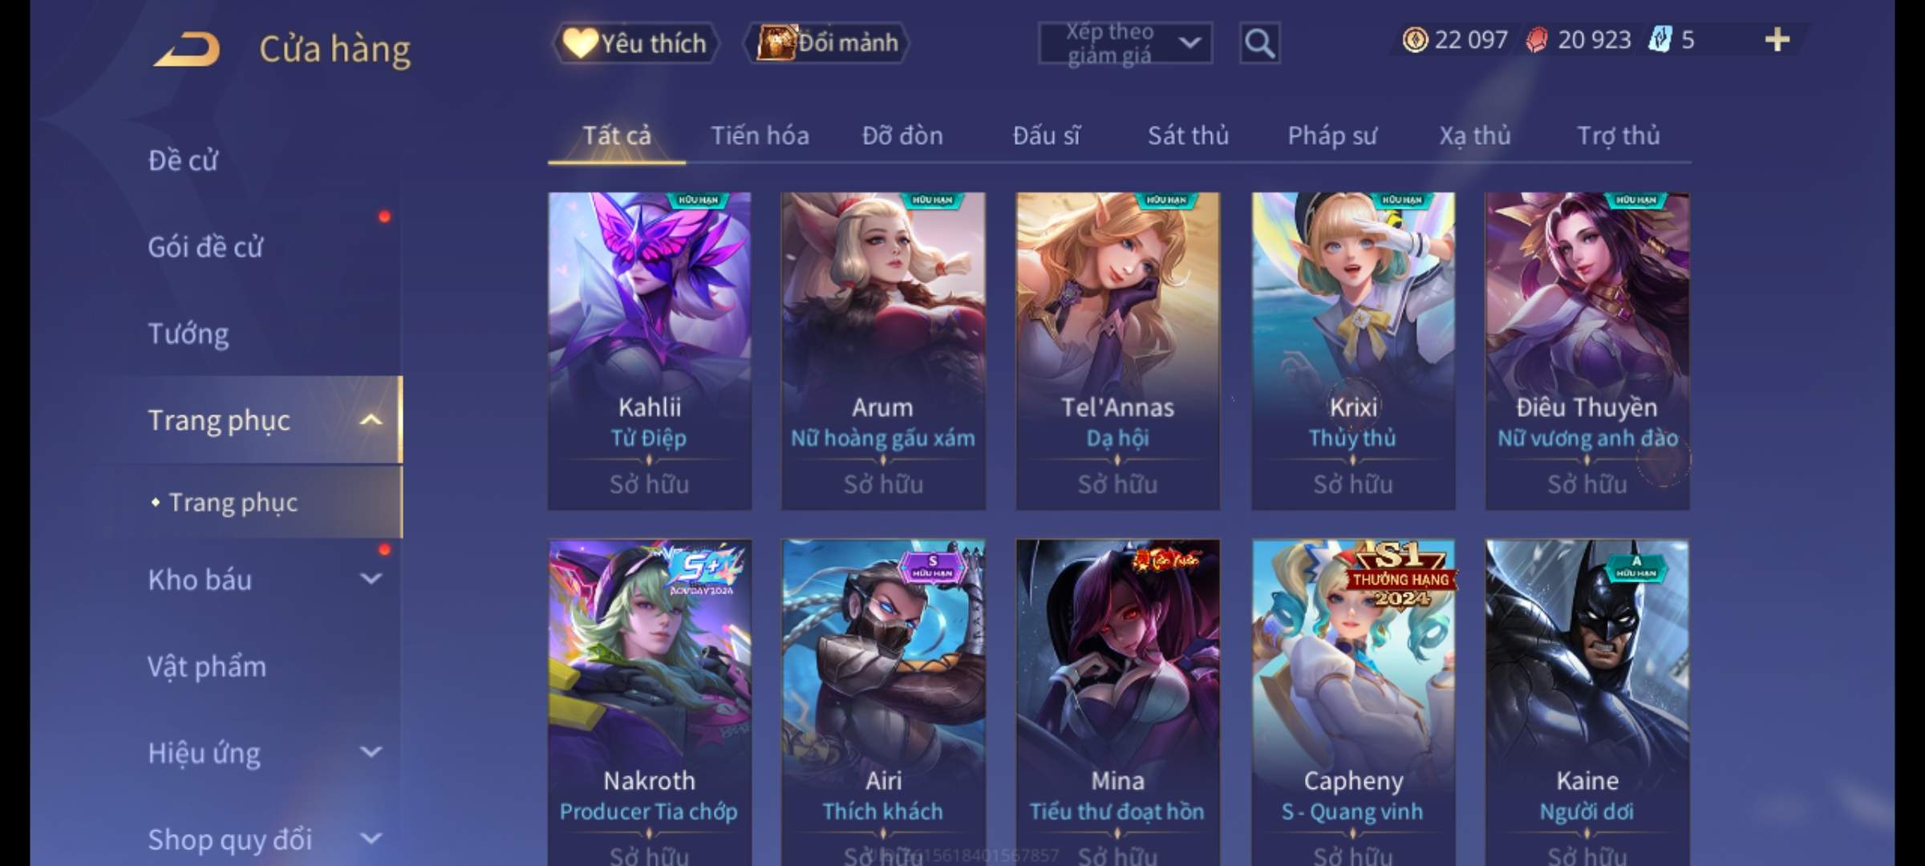
Task: Go to Gói đề cử menu
Action: (205, 247)
